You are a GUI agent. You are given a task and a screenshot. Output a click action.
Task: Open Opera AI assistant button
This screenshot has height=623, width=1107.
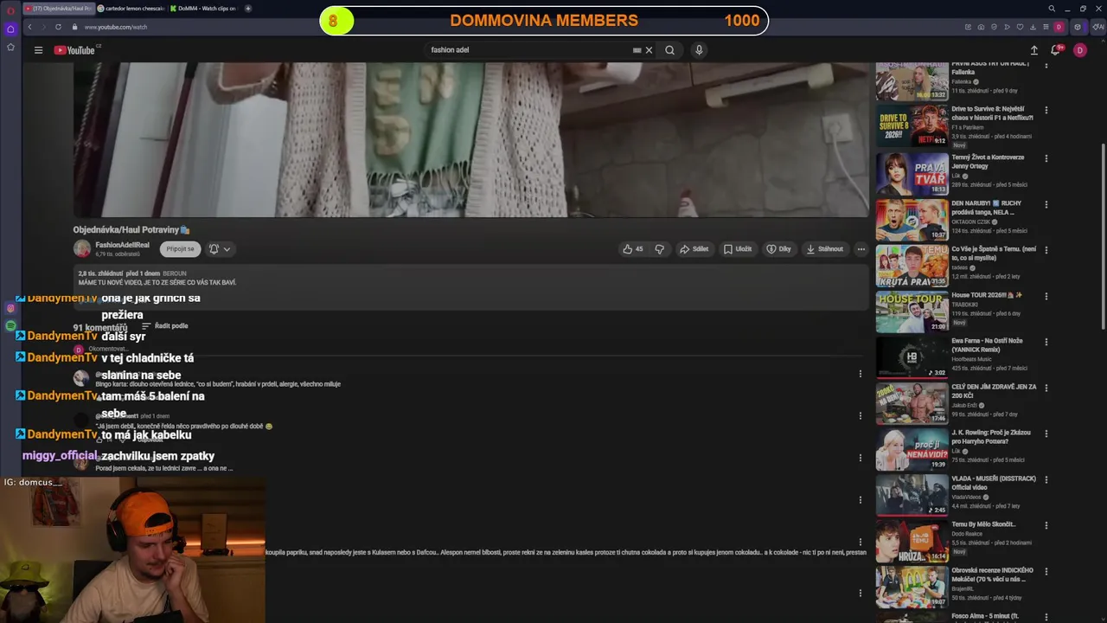[1098, 27]
